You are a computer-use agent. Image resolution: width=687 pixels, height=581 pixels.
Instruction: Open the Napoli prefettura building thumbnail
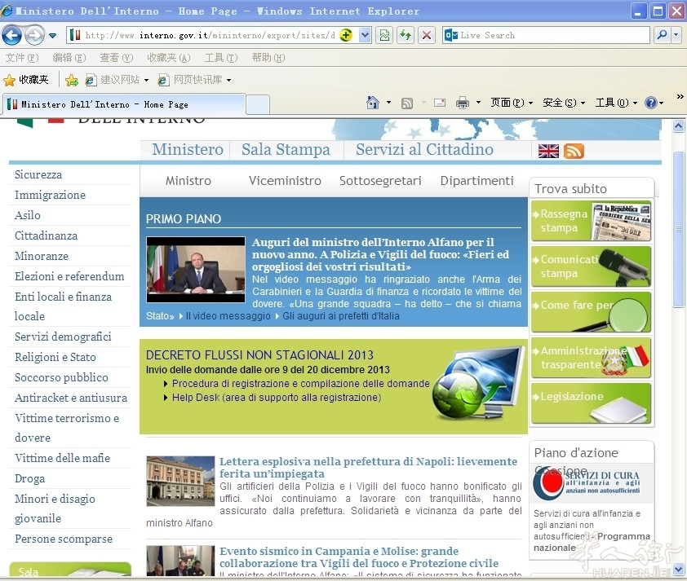pos(180,481)
